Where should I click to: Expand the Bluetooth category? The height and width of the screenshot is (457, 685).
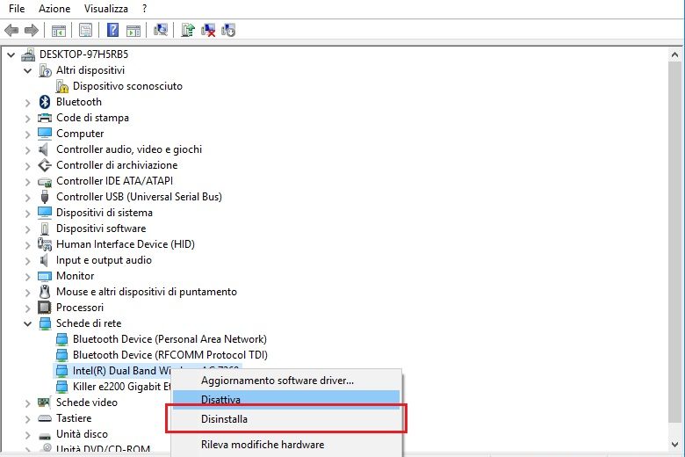coord(27,102)
